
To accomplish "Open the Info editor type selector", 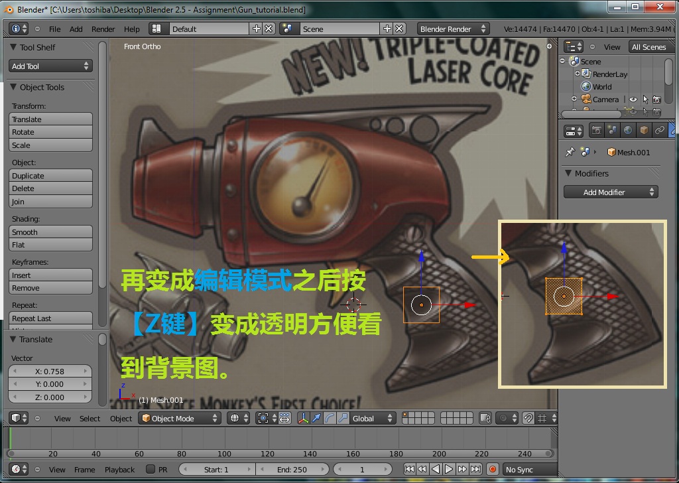I will [19, 29].
